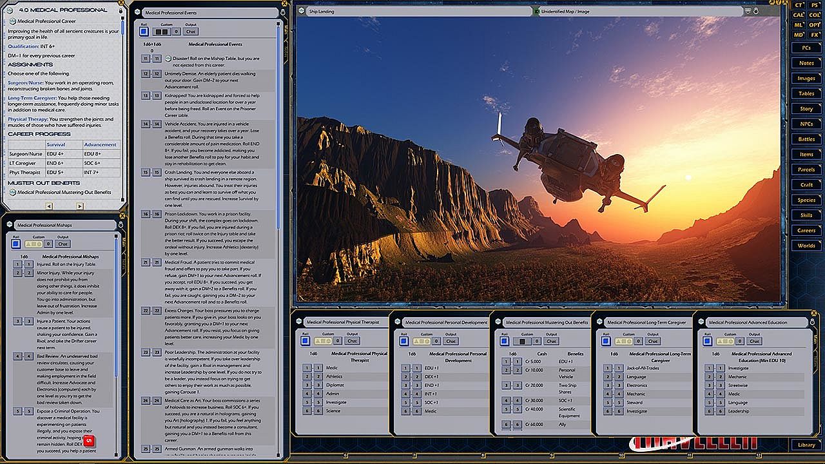Screen dimensions: 825x464
Task: Go to previous page arrow in Medical Professional
Action: coord(49,206)
